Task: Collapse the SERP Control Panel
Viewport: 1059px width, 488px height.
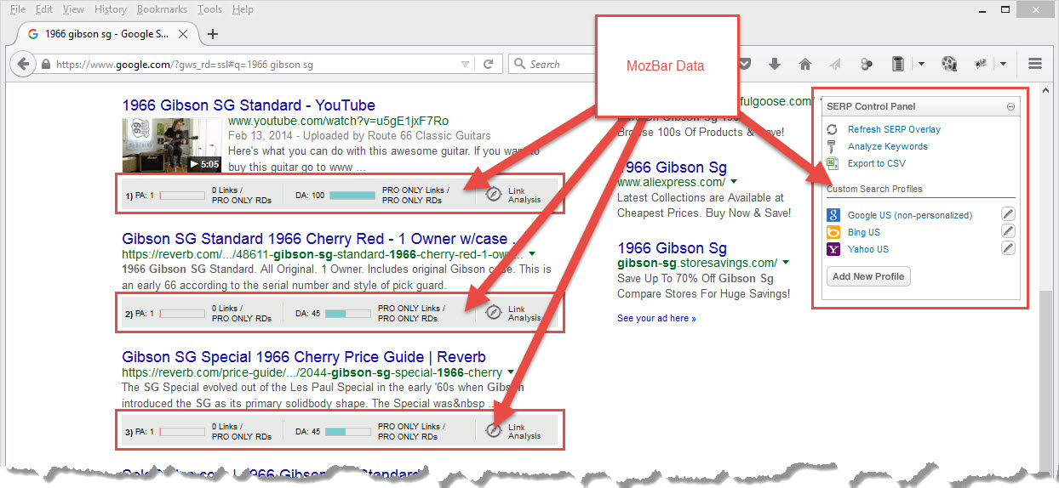Action: [x=1010, y=107]
